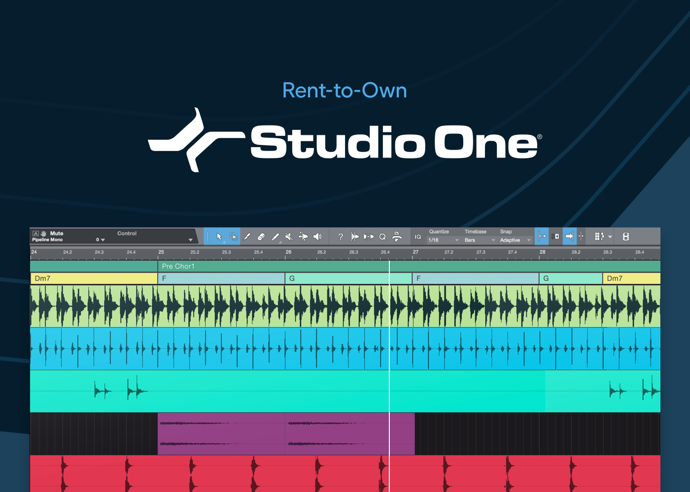Open the video player filmstrip icon
This screenshot has width=690, height=492.
tap(626, 237)
